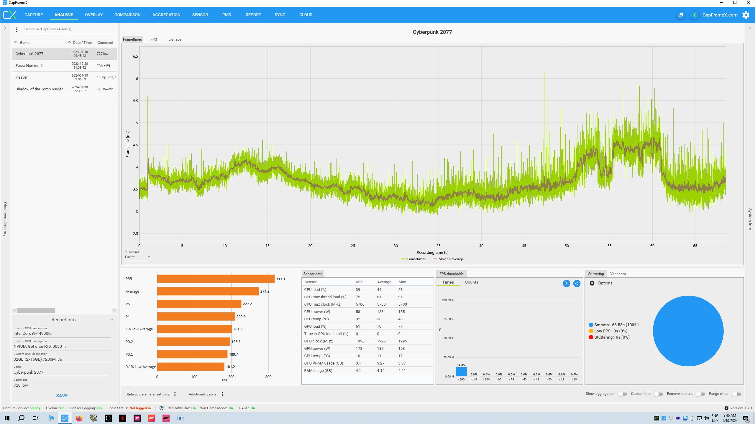
Task: Enable Show aggregation switch
Action: [x=622, y=394]
